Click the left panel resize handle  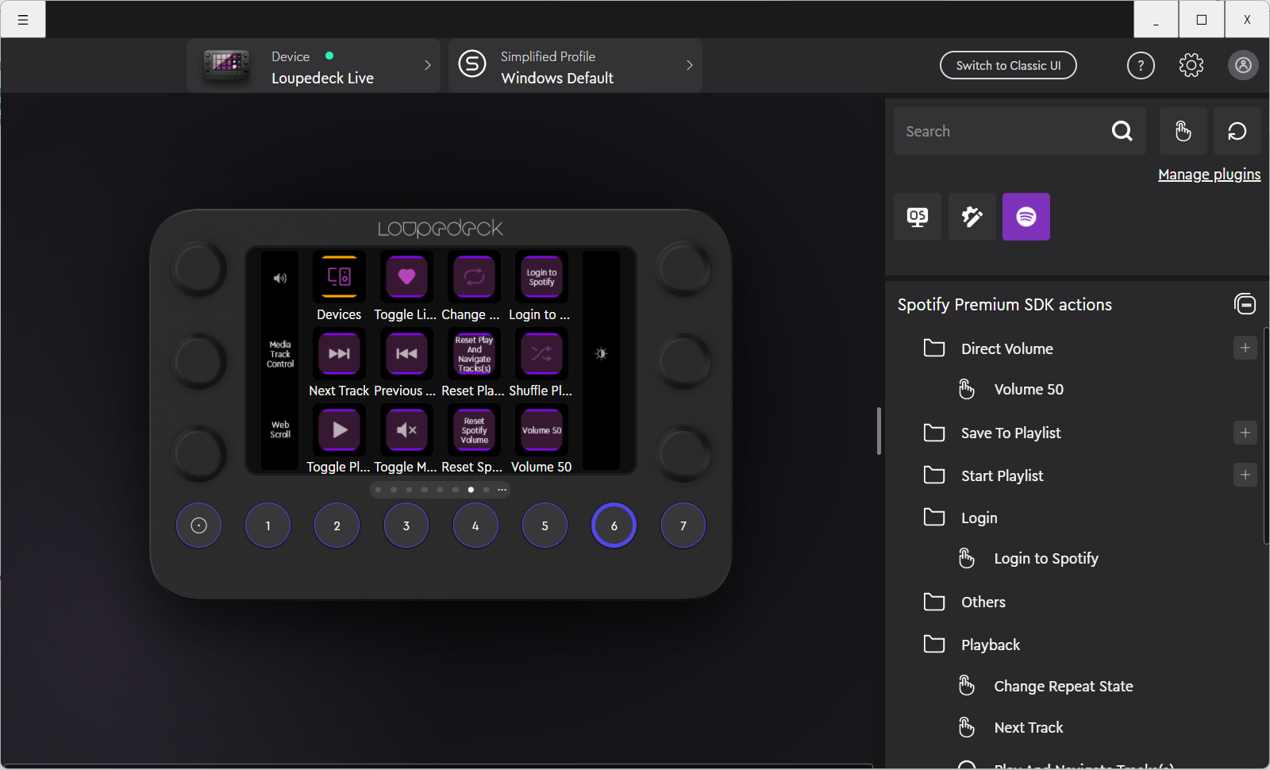879,431
